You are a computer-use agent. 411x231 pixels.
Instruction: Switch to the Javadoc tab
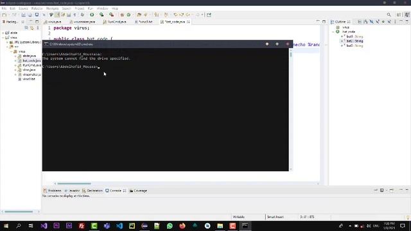coord(72,191)
